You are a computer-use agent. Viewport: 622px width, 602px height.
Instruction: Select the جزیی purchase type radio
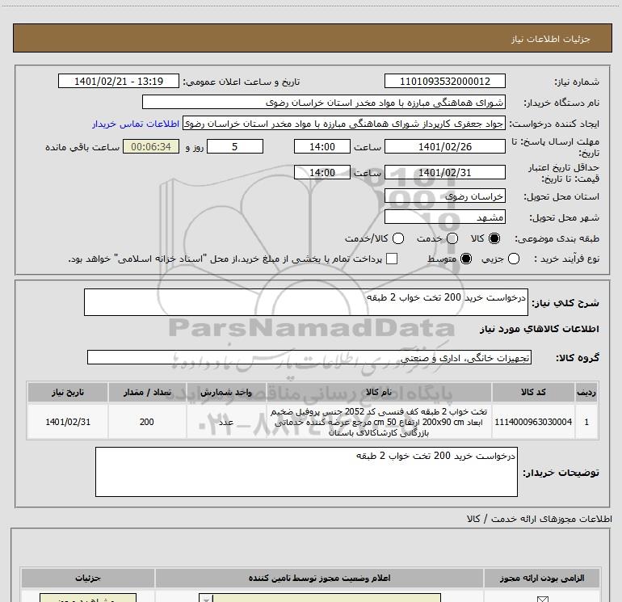(x=514, y=259)
